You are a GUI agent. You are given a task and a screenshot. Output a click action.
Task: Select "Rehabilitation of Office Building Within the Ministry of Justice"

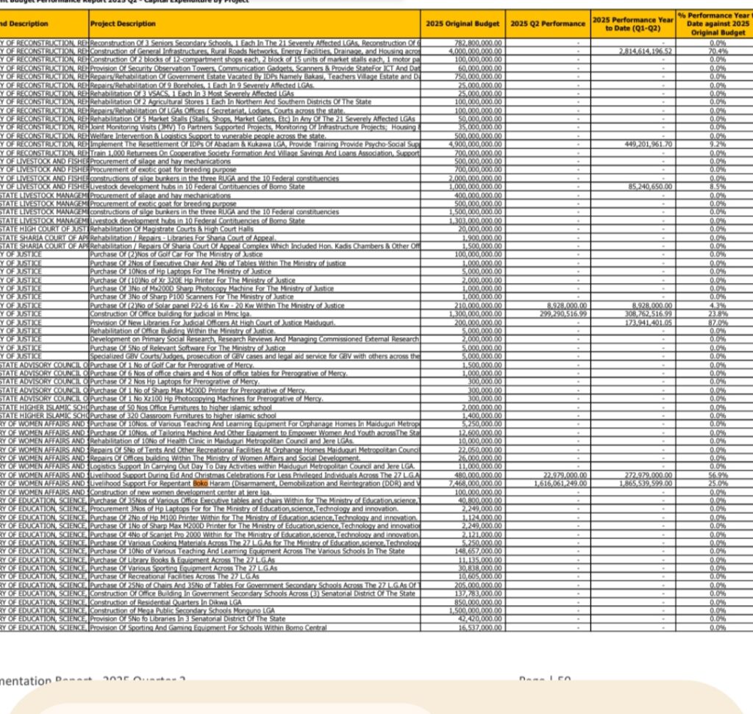click(x=182, y=331)
